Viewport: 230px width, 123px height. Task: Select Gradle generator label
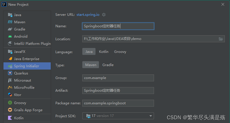pos(20,29)
